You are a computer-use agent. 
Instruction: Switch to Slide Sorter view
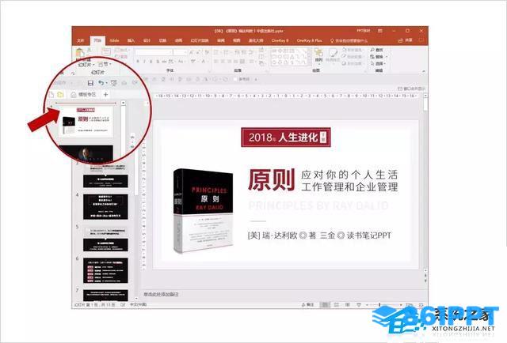coord(336,304)
